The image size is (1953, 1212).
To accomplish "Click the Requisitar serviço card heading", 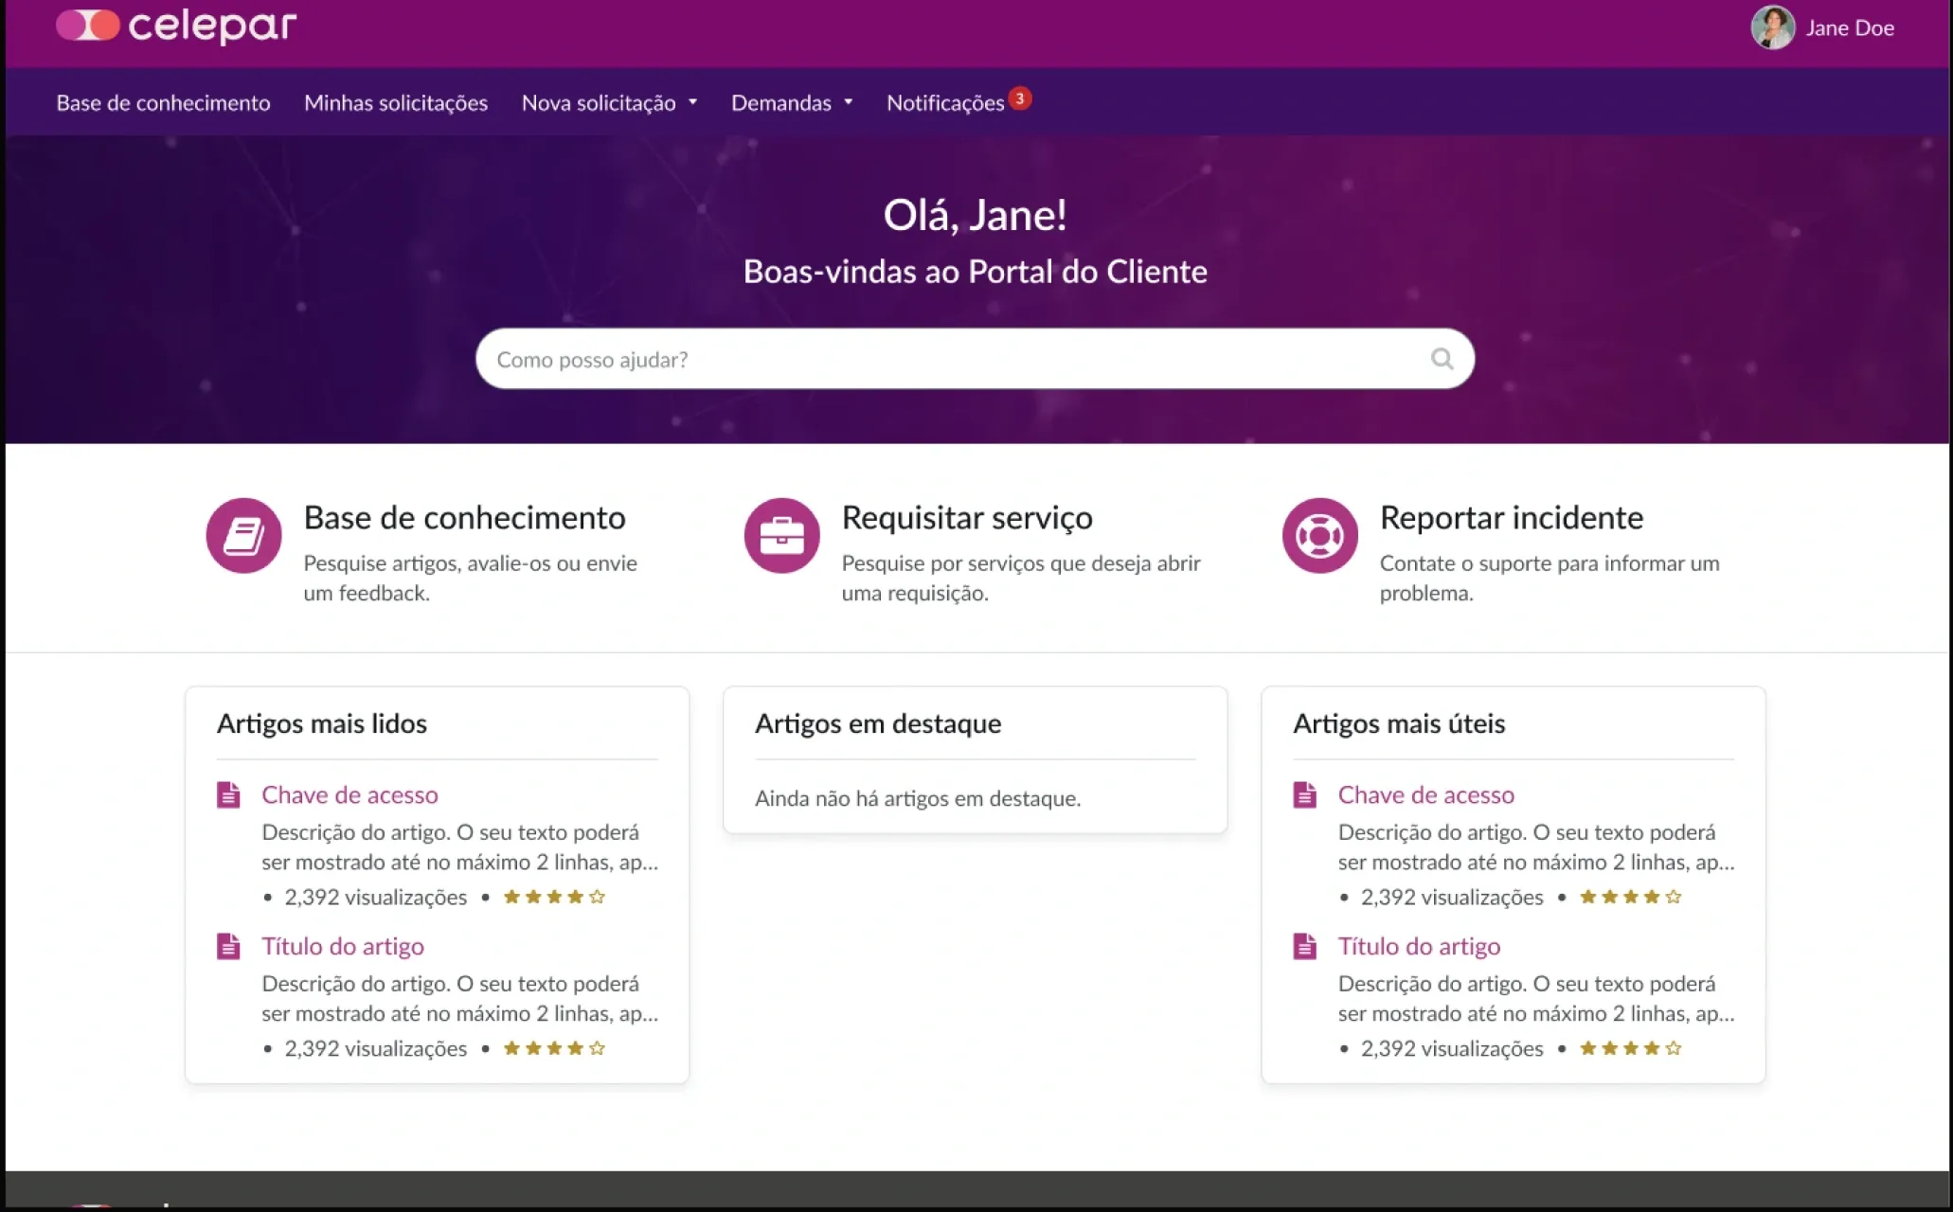I will pos(967,518).
